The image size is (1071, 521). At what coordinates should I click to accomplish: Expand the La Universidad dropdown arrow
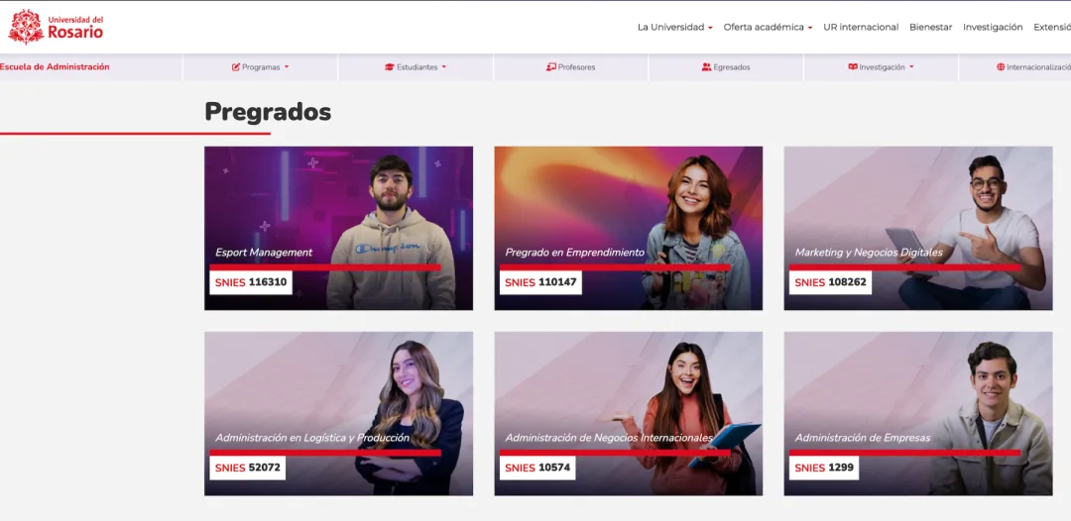click(710, 28)
